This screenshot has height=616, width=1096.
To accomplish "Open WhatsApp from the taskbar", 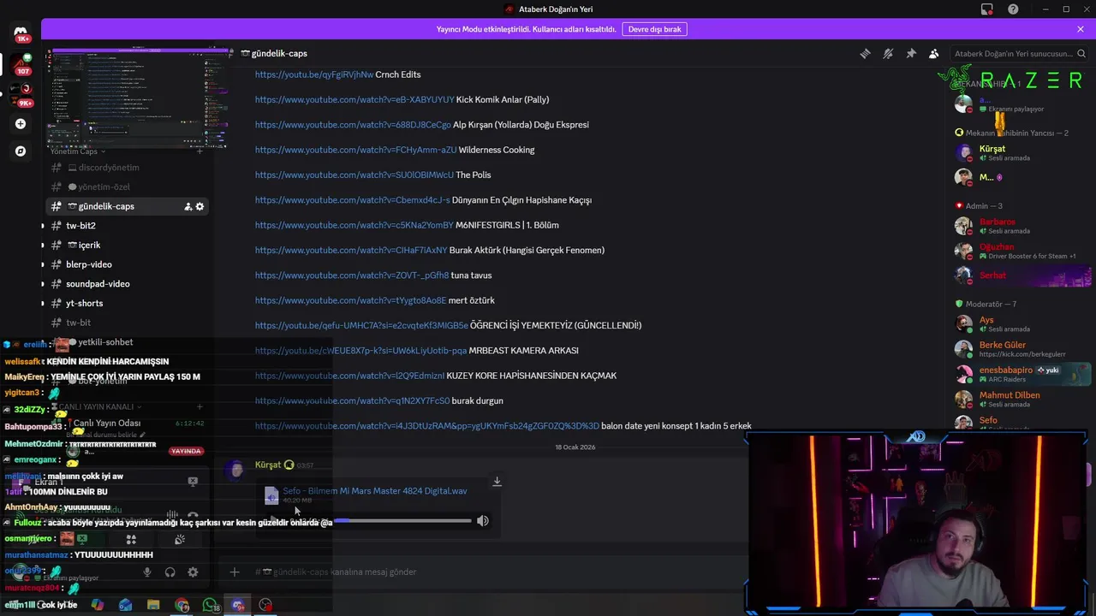I will tap(210, 605).
